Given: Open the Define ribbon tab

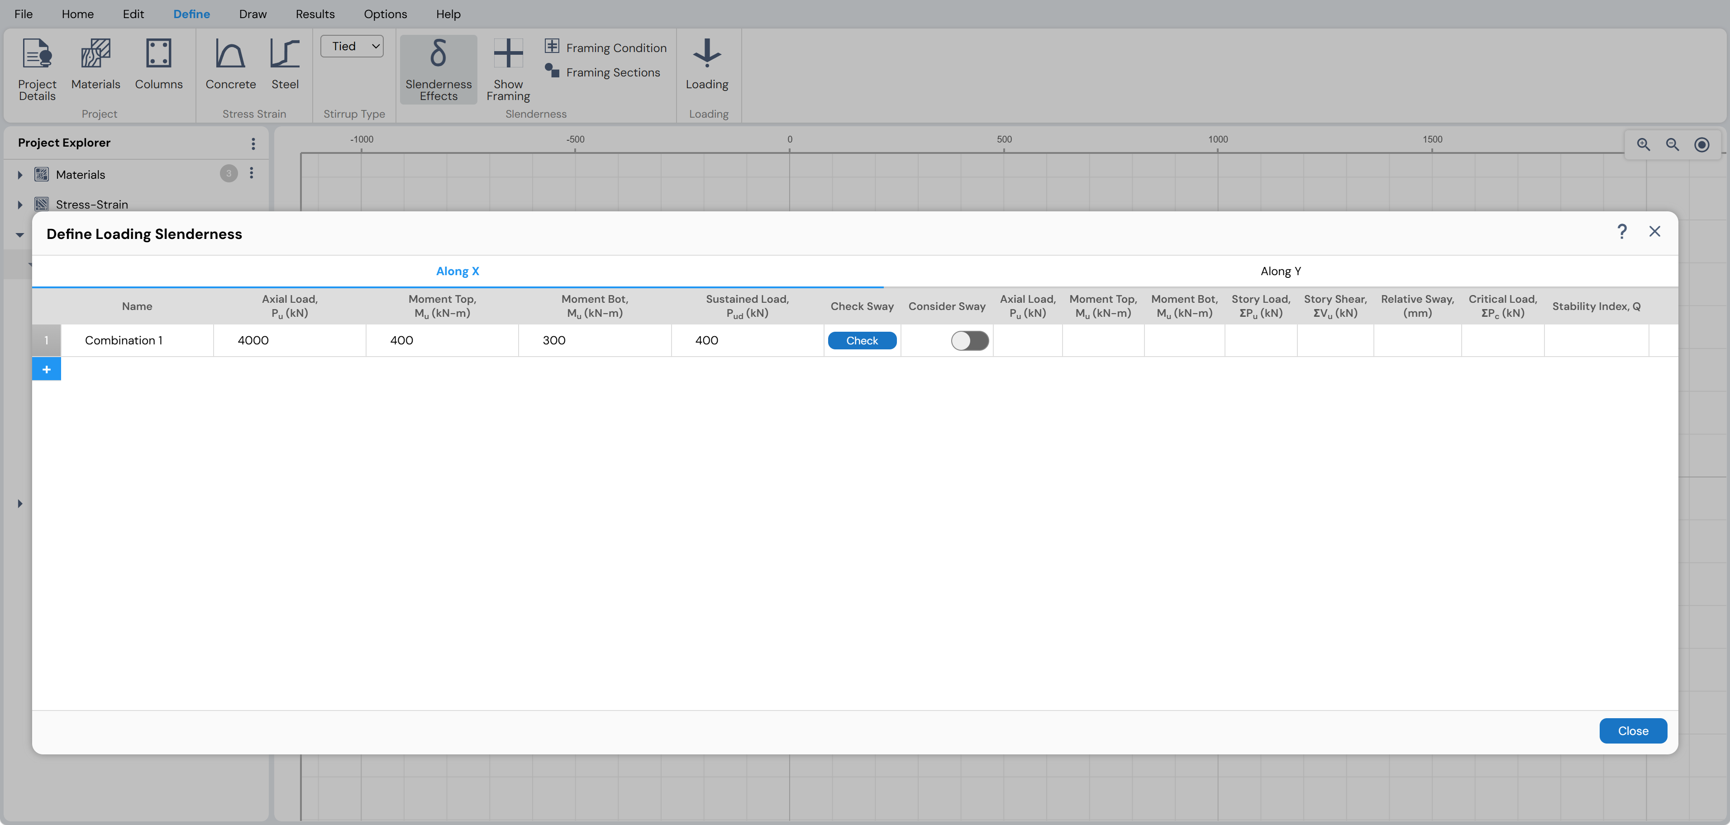Looking at the screenshot, I should pyautogui.click(x=191, y=14).
